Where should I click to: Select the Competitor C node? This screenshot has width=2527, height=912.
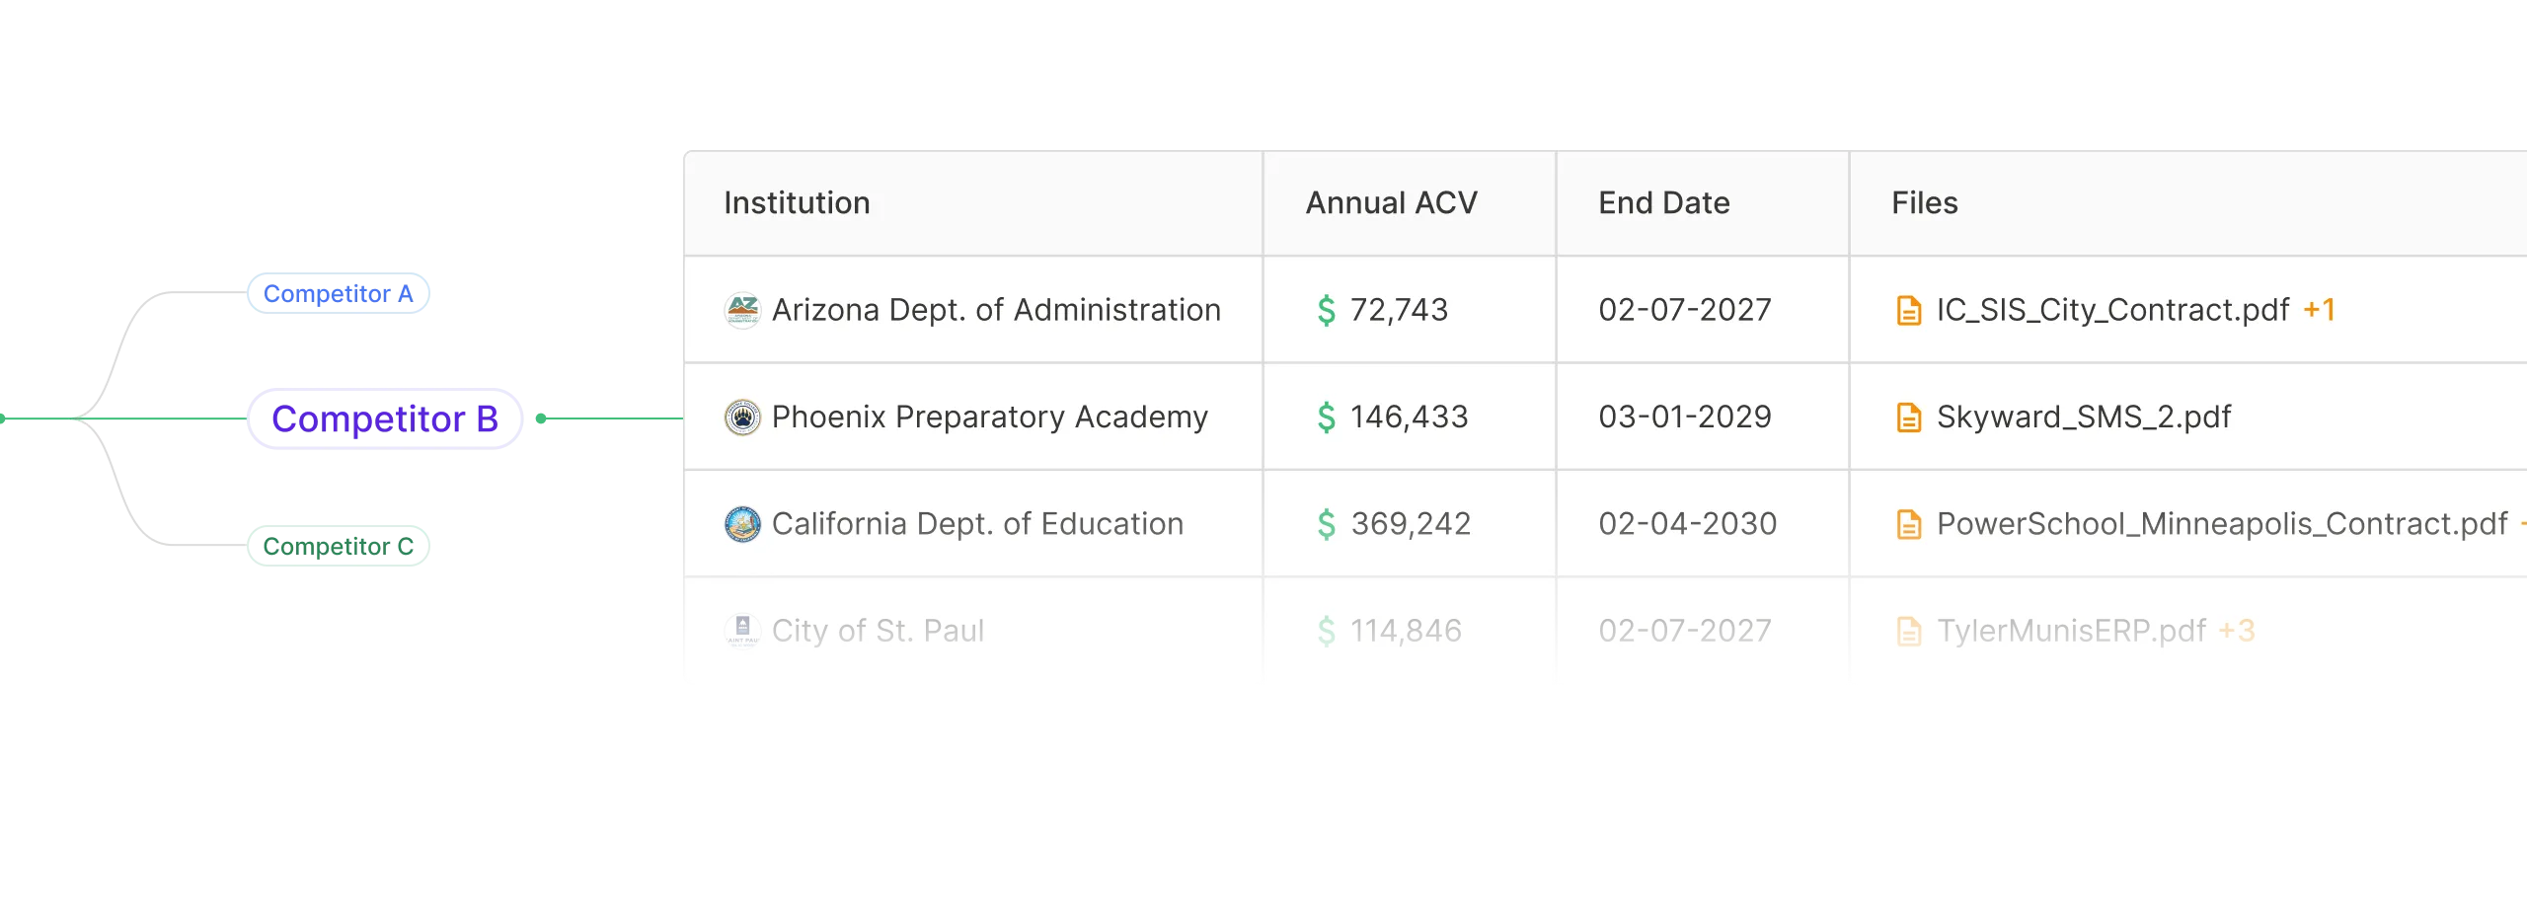pyautogui.click(x=341, y=544)
